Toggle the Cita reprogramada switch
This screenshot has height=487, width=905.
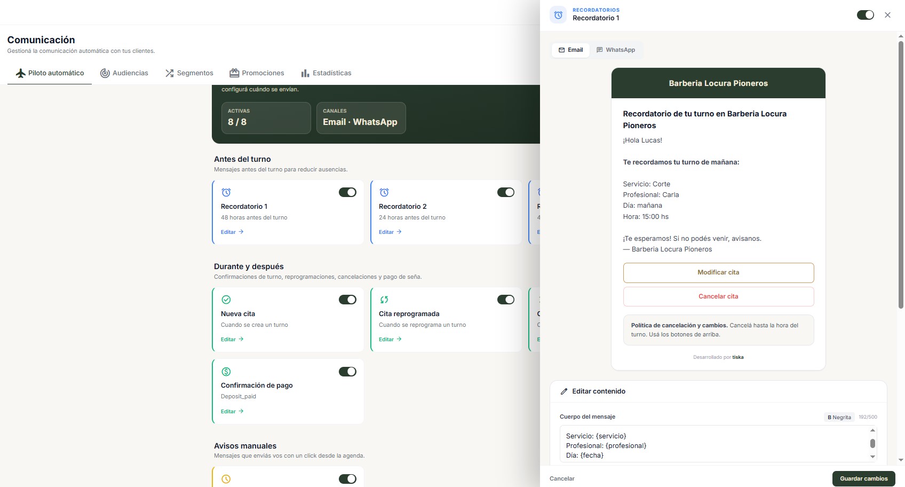pyautogui.click(x=506, y=300)
